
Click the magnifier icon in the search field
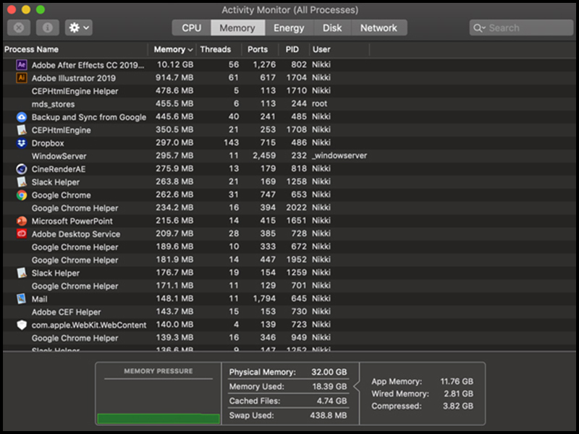point(479,28)
